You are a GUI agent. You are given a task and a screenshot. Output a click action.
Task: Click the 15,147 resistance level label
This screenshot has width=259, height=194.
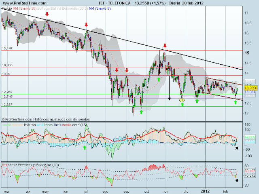click(x=7, y=48)
